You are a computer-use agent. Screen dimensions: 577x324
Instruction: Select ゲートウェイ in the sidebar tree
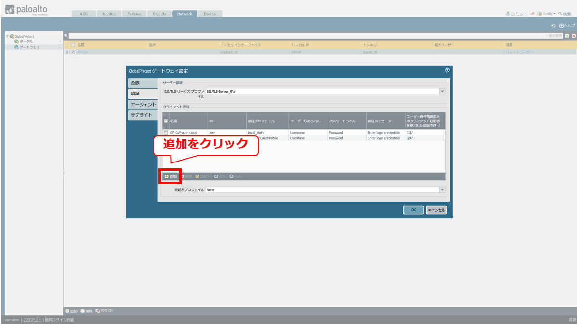[x=29, y=47]
